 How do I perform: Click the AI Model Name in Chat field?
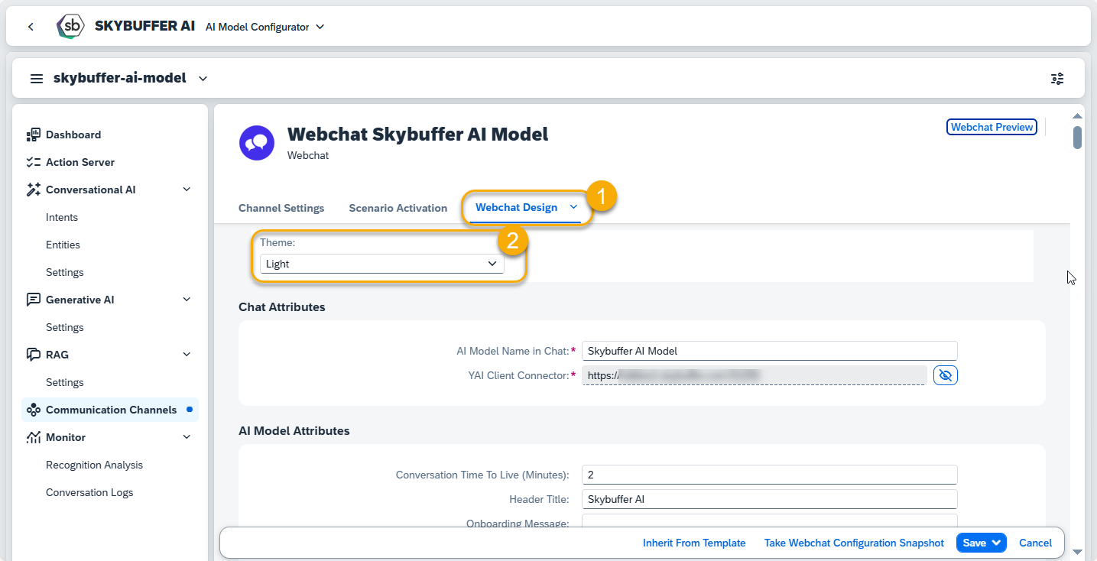click(x=769, y=351)
